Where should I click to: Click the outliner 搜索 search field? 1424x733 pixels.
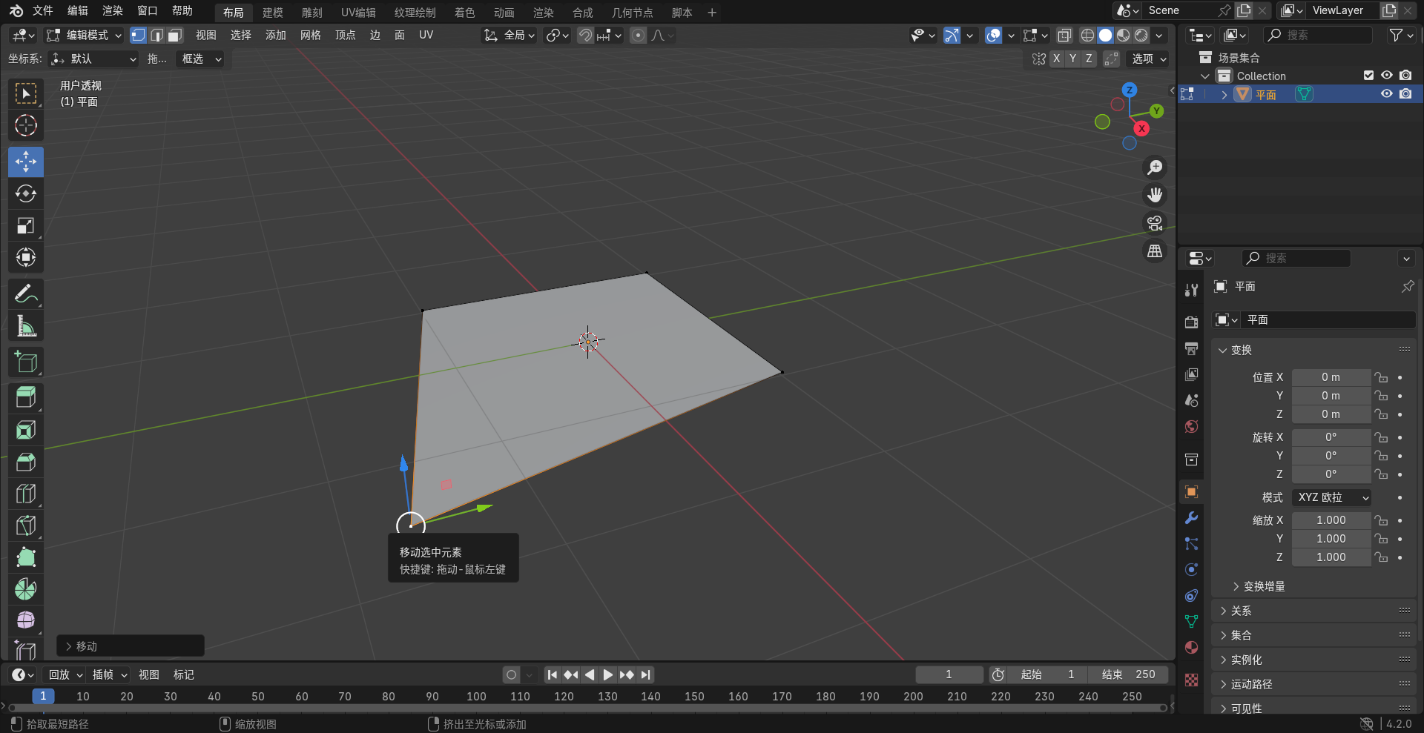tap(1319, 35)
